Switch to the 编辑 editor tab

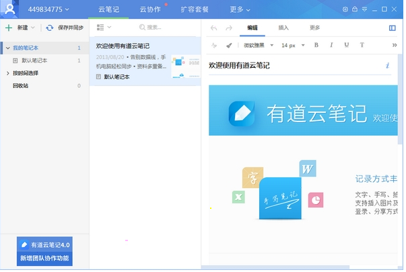(x=252, y=28)
